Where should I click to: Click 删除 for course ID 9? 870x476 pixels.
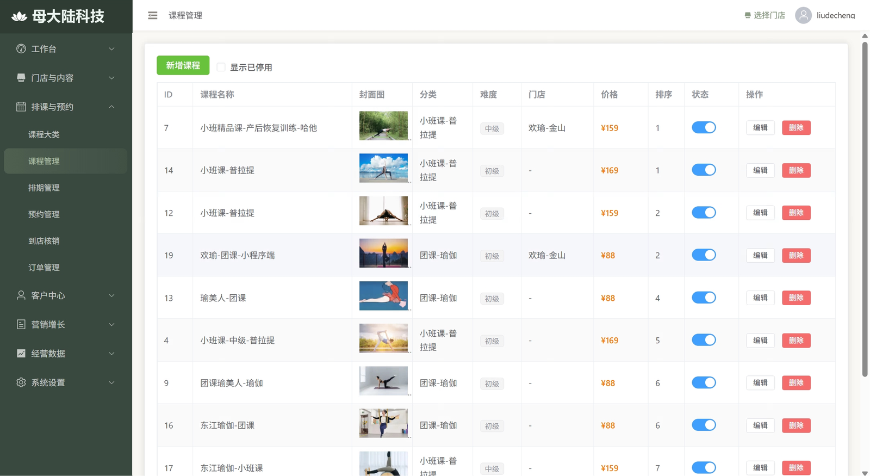(796, 383)
